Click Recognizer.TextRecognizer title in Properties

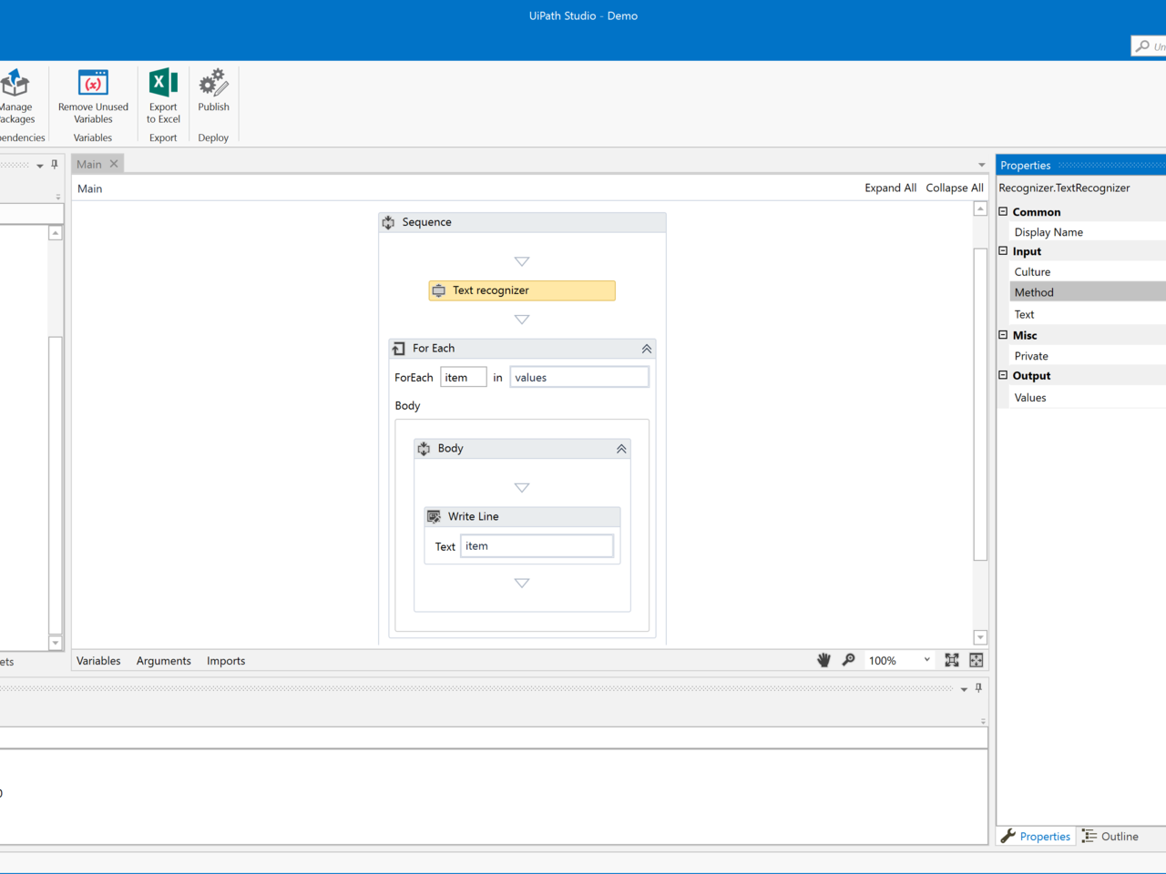click(x=1064, y=188)
